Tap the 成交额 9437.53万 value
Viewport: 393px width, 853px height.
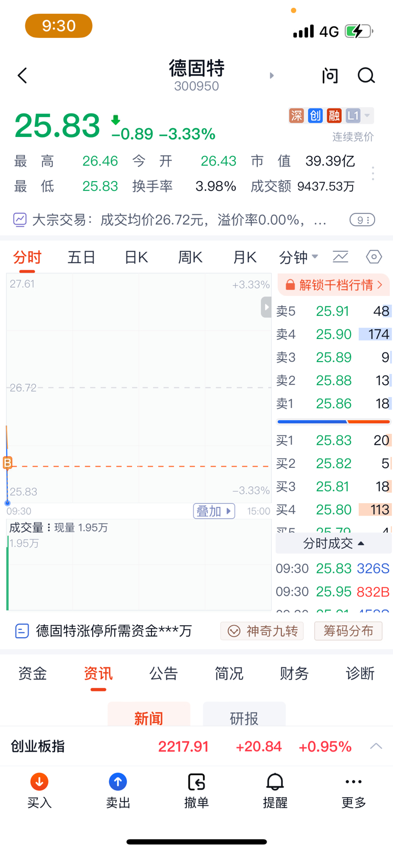click(325, 186)
